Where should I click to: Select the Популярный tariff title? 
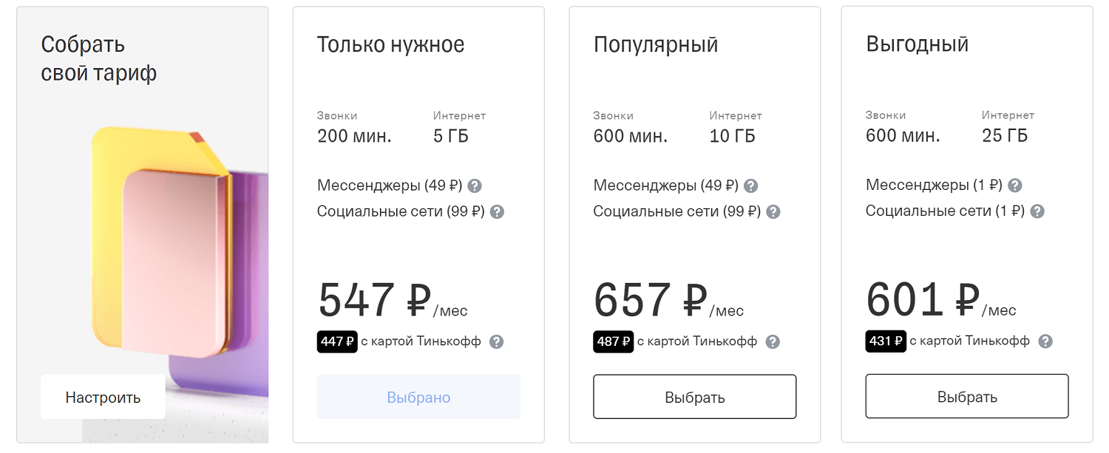point(655,44)
